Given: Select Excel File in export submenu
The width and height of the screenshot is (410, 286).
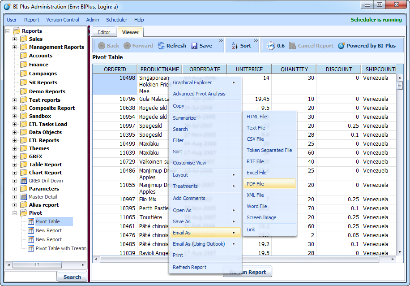Looking at the screenshot, I should (x=256, y=173).
